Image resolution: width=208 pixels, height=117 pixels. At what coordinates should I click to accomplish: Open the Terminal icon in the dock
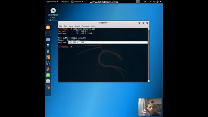click(x=48, y=33)
